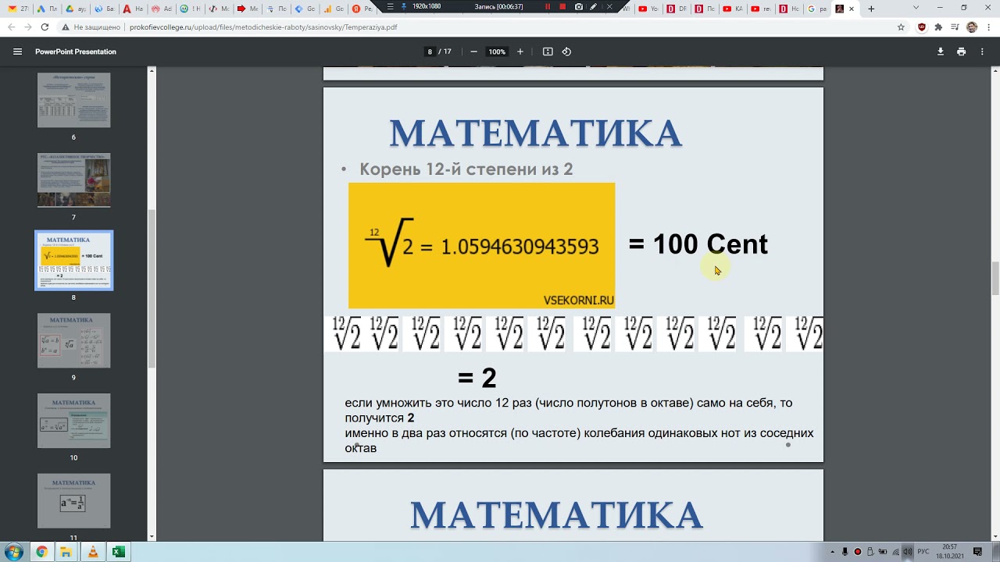This screenshot has height=562, width=1000.
Task: Bookmark this page with the star icon
Action: 901,27
